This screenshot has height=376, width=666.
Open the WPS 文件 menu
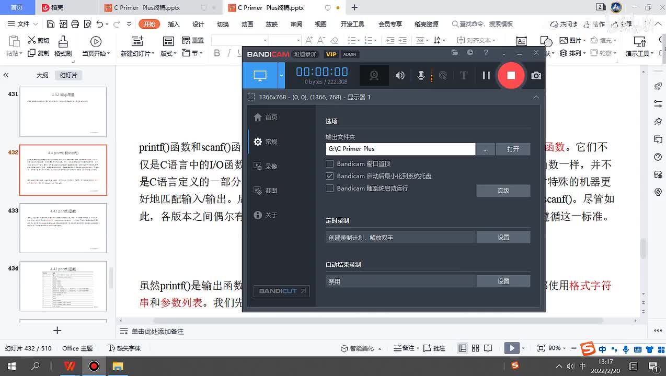point(23,24)
